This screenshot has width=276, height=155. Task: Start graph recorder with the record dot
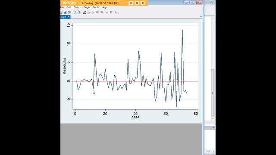[x=107, y=12]
